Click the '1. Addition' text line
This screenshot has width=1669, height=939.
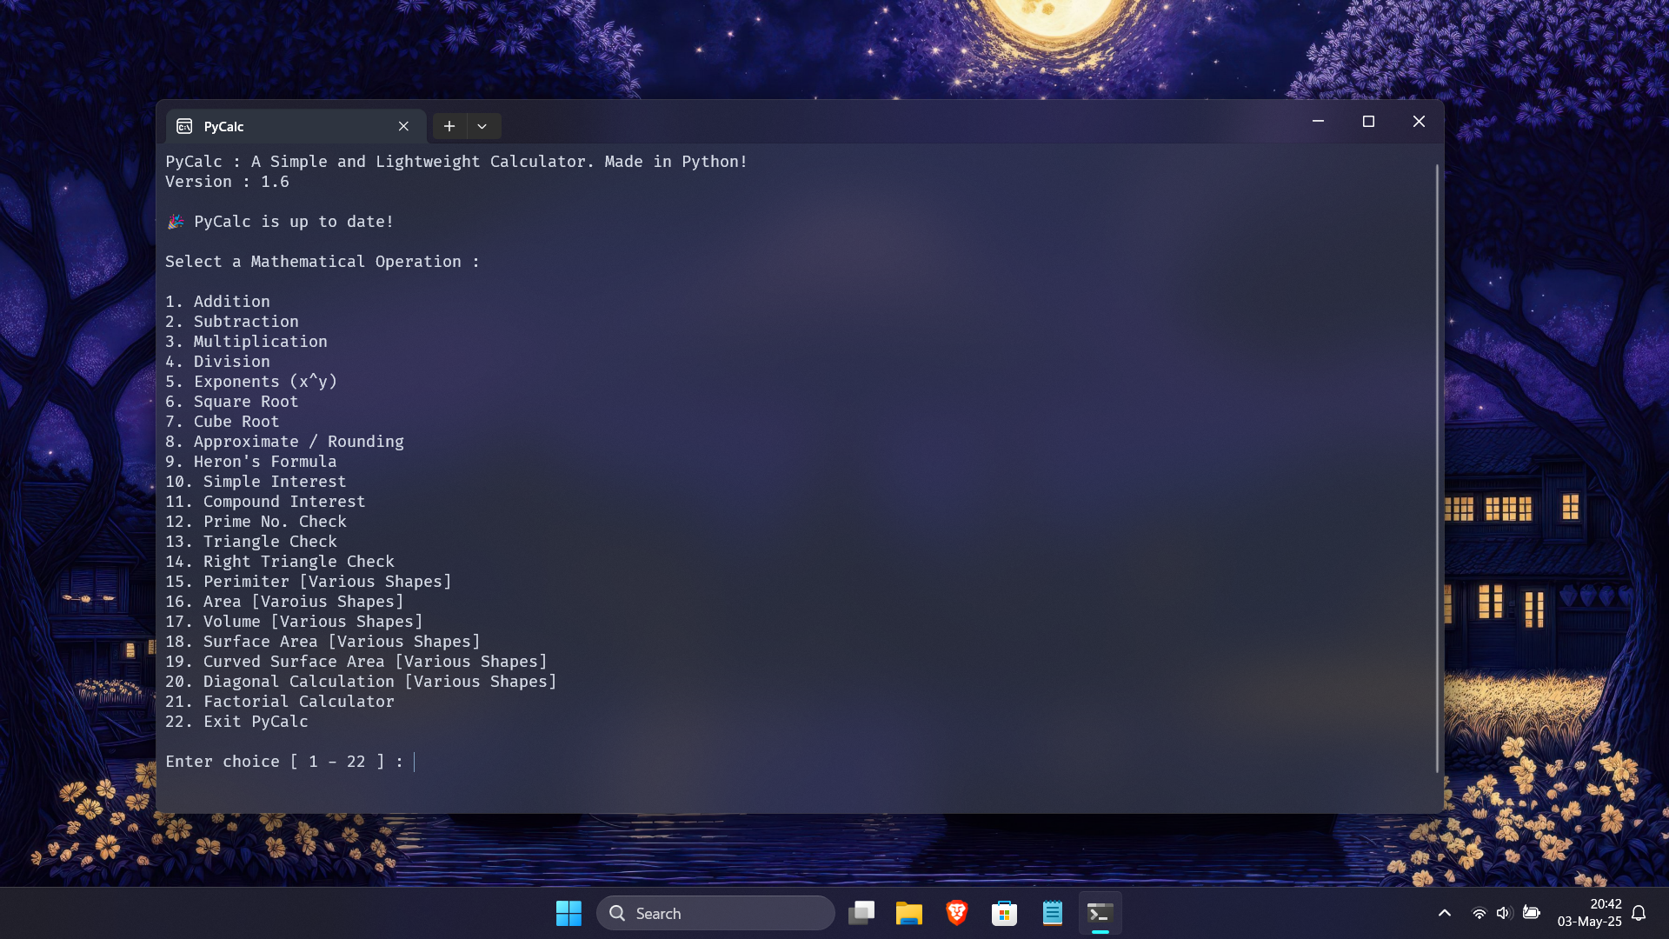(x=217, y=302)
